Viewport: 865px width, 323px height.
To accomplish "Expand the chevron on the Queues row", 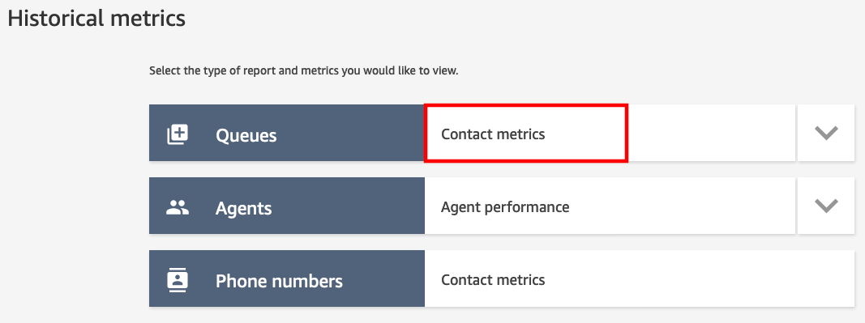I will 826,133.
